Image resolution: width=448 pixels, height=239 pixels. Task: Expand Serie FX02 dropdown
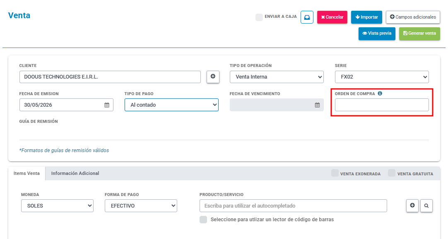tap(382, 77)
